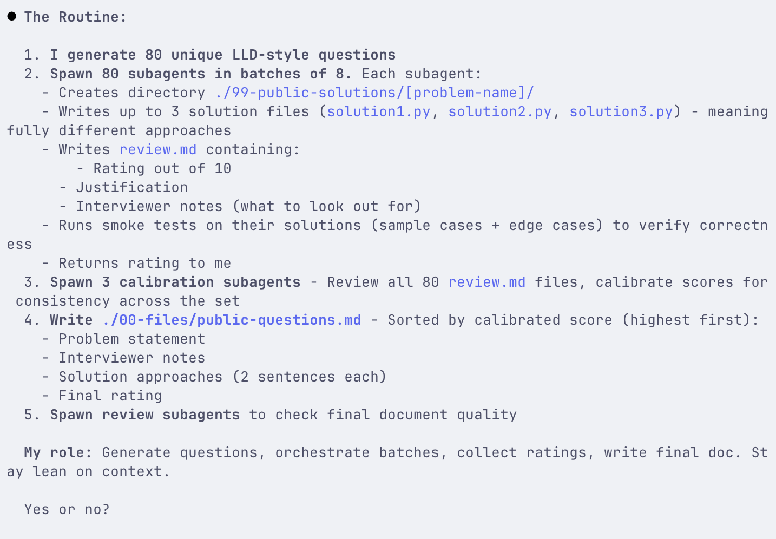Open the solution1.py file link
This screenshot has width=776, height=539.
pyautogui.click(x=378, y=111)
